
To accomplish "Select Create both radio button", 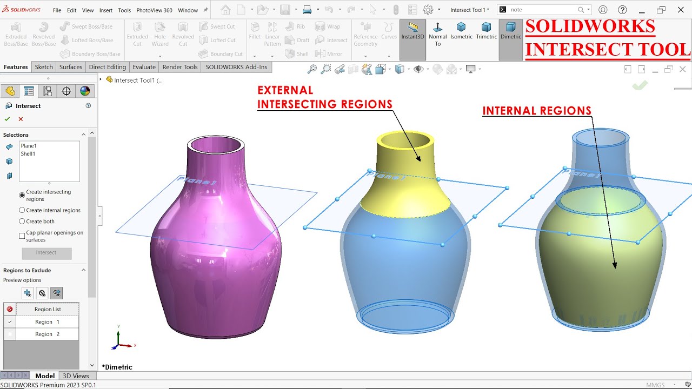I will (22, 221).
